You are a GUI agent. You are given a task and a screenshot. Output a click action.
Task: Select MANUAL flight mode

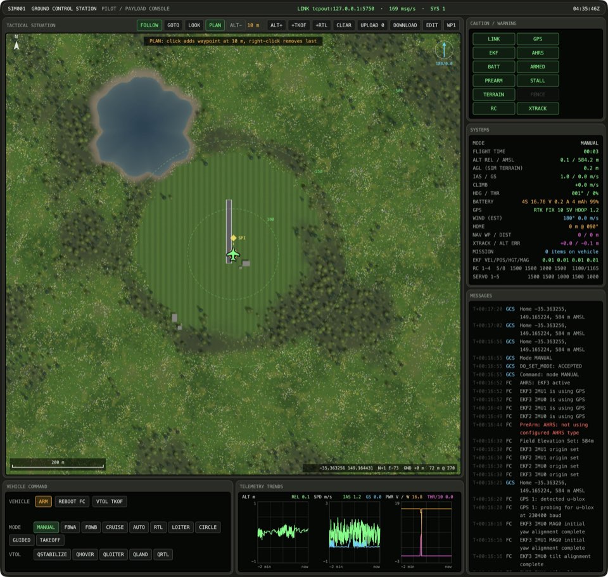coord(46,528)
